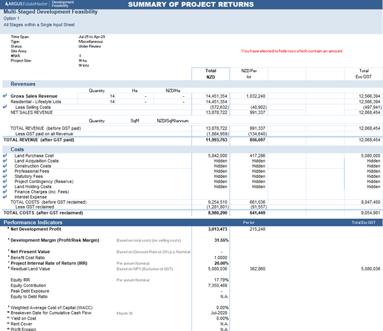The height and width of the screenshot is (331, 383).
Task: Click the arrow icon beside Gross Sales Revenue
Action: 4,96
